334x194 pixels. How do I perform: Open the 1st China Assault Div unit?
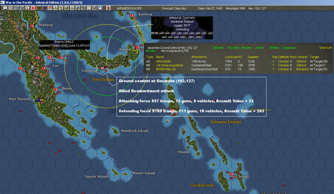tap(170, 65)
